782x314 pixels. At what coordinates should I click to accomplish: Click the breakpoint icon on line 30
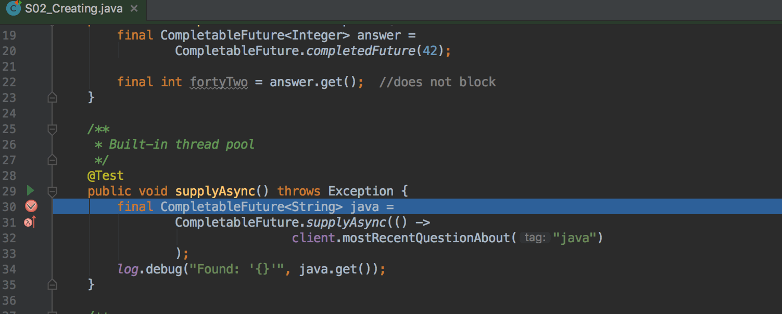[x=31, y=206]
